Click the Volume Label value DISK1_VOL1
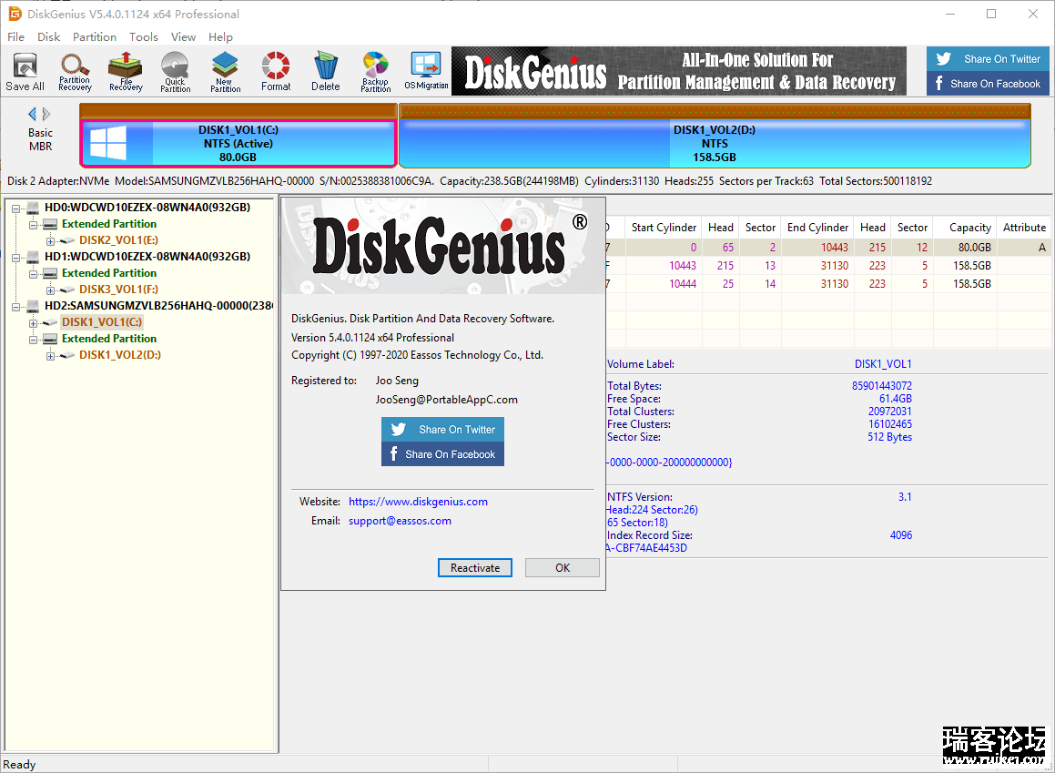 [883, 364]
